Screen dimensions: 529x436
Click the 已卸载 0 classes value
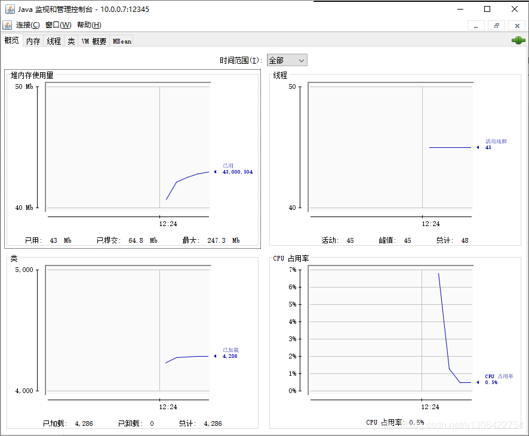(136, 423)
